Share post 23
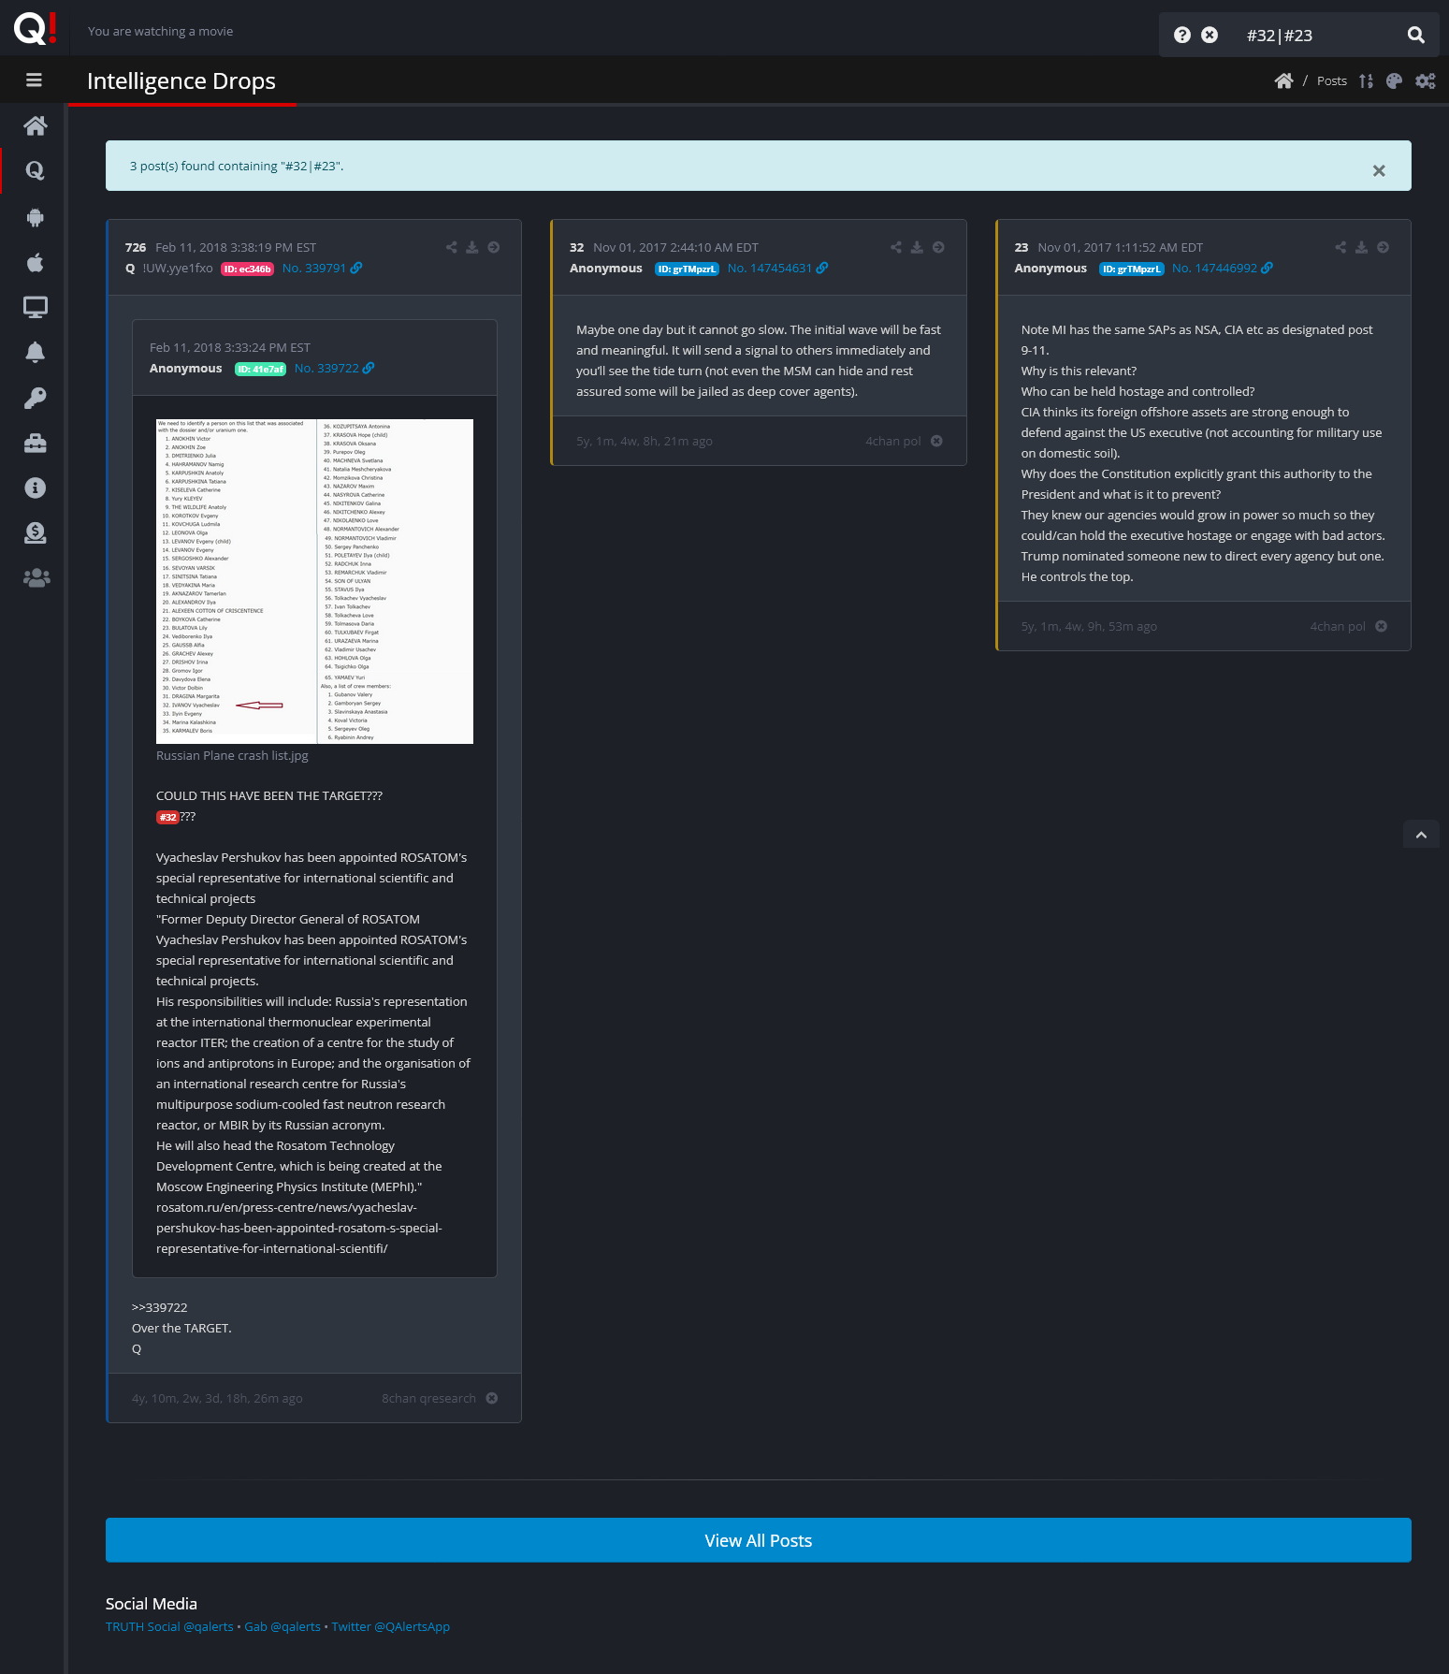1449x1674 pixels. [x=1340, y=247]
